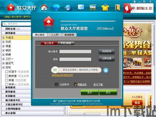
Task: Click the 拱猪 game icon
Action: [7, 80]
